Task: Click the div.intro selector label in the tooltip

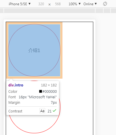Action: [16, 85]
